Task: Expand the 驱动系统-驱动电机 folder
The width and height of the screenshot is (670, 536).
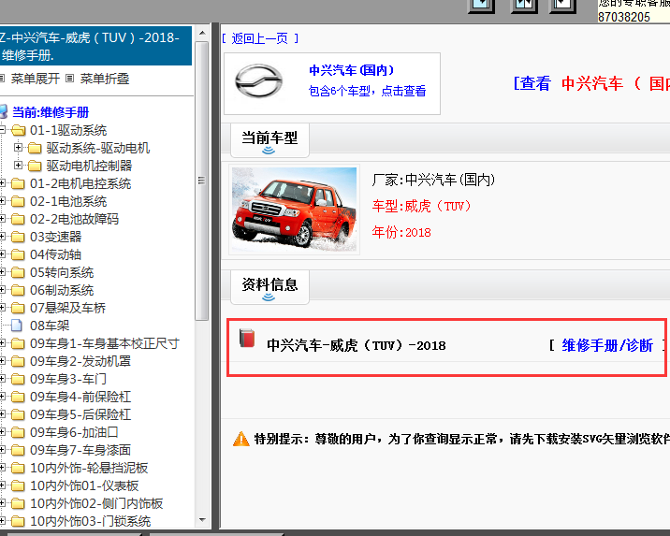Action: coord(18,148)
